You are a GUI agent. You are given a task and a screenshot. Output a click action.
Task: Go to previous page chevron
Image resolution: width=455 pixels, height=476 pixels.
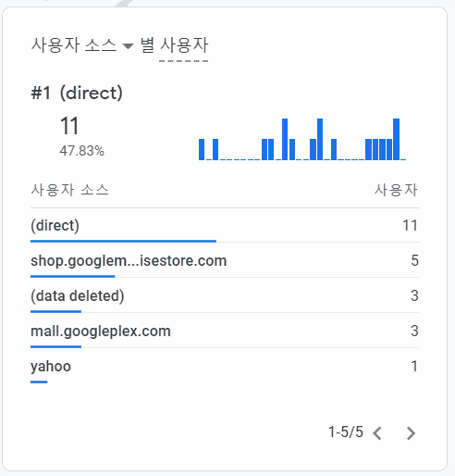click(x=377, y=433)
